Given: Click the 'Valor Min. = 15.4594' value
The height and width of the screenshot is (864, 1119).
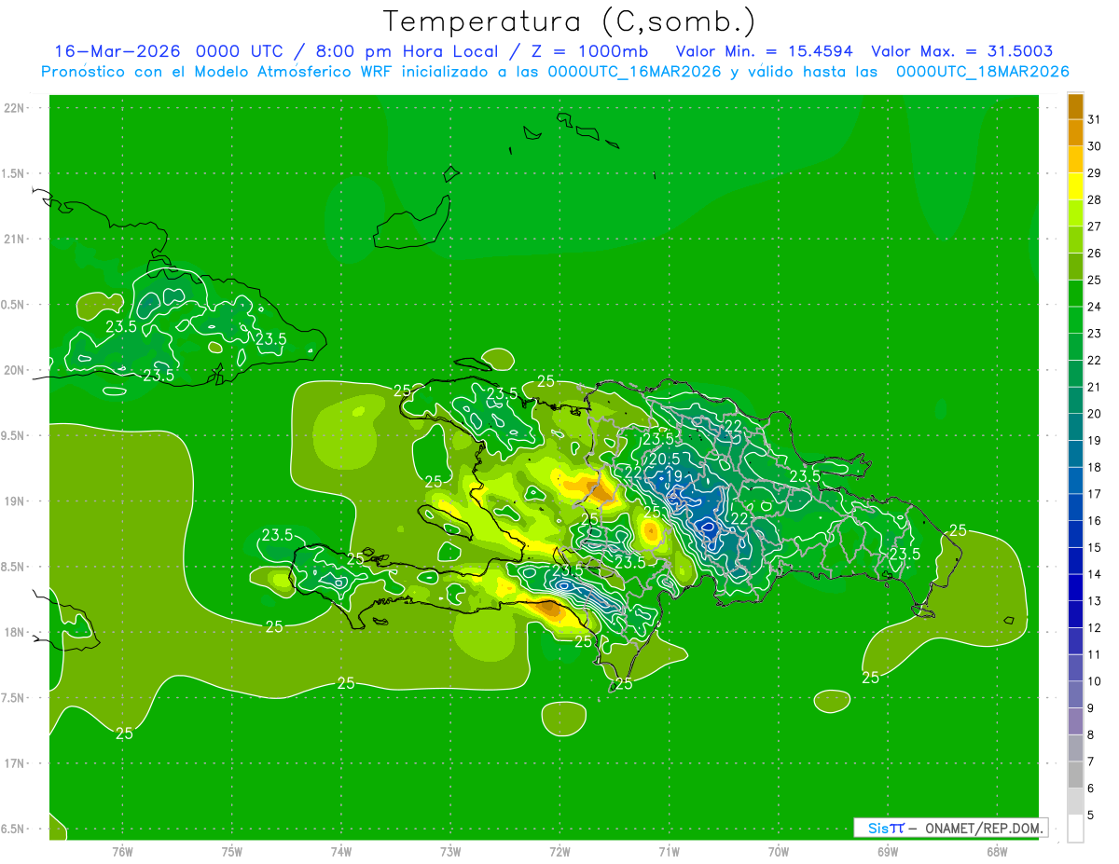Looking at the screenshot, I should click(x=765, y=51).
